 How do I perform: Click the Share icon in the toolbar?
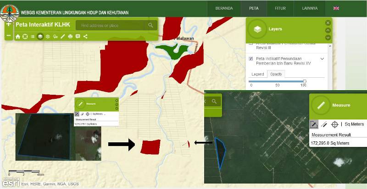pos(85,37)
